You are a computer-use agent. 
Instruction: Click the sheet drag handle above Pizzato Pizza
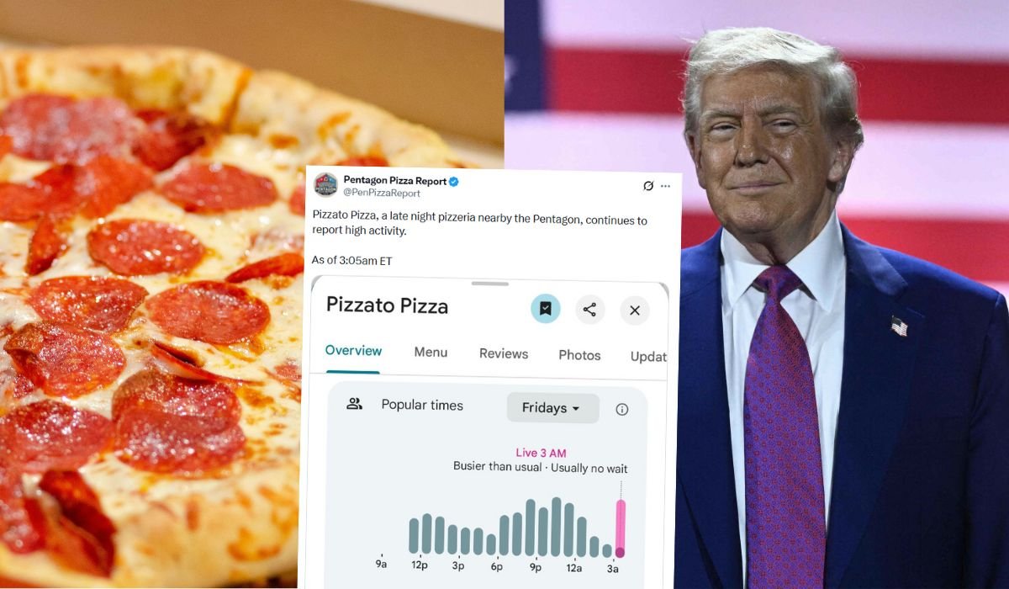click(x=489, y=284)
